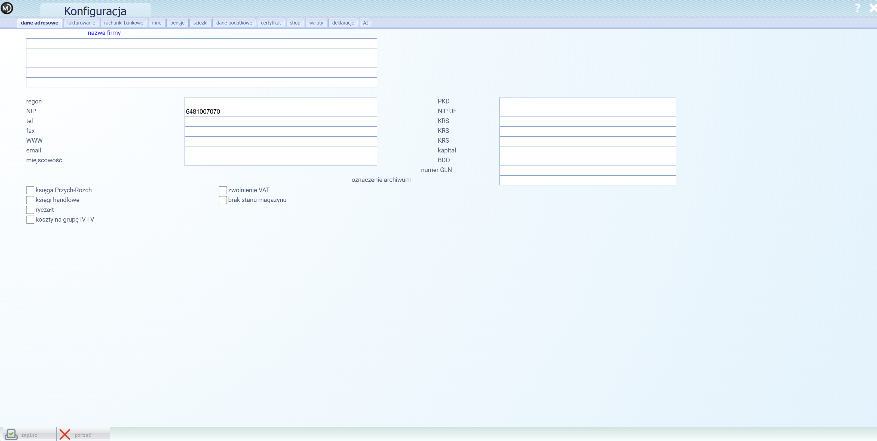Focus the tel input field

tap(281, 122)
